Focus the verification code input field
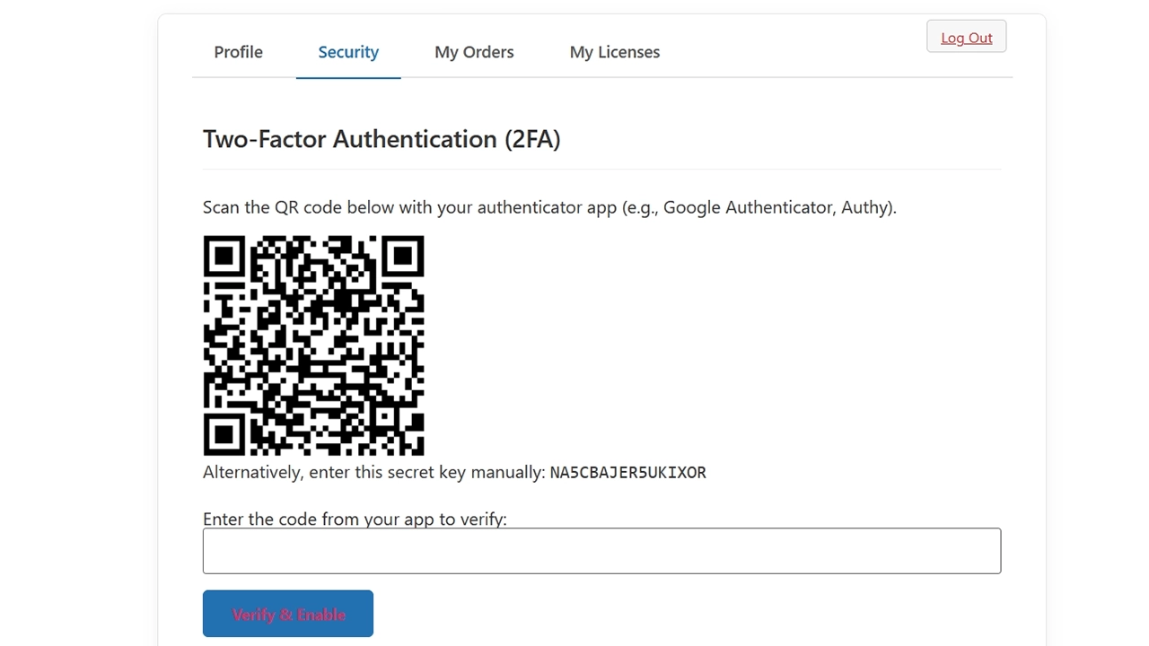Image resolution: width=1149 pixels, height=646 pixels. (601, 551)
